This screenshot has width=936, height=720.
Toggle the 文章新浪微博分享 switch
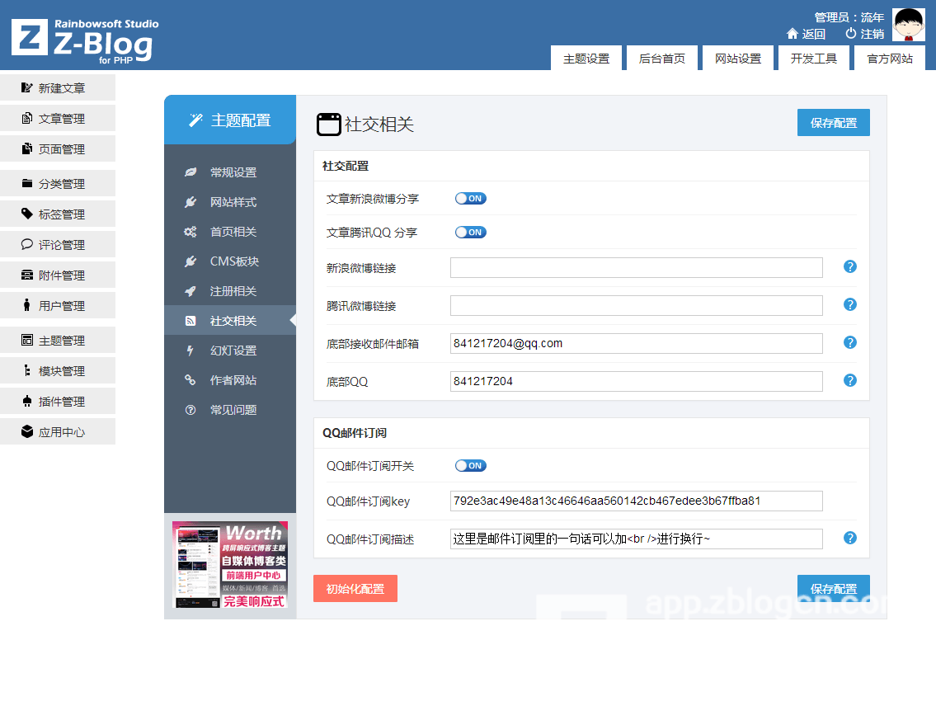point(471,199)
